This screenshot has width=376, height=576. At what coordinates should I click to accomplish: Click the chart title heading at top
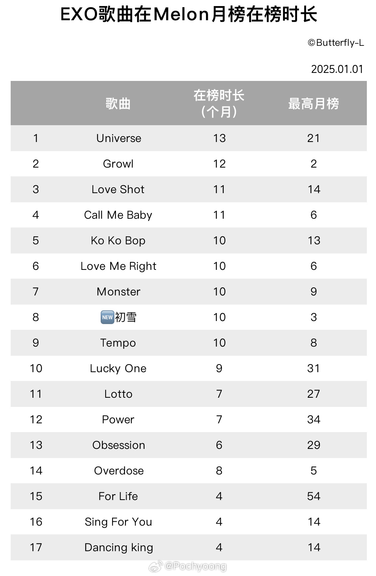(188, 15)
